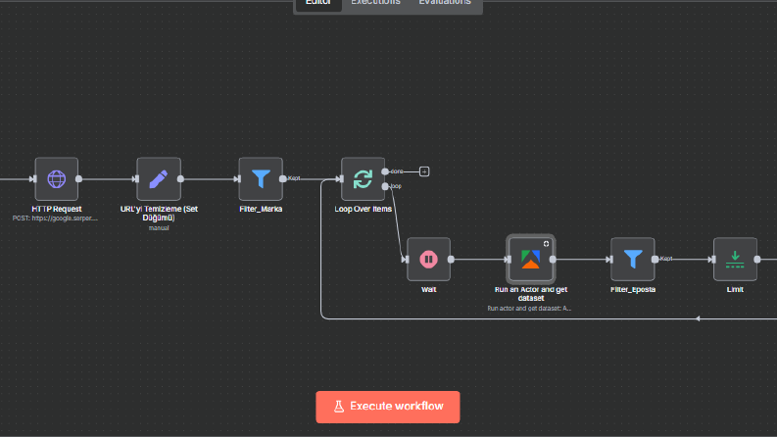Open the Evaluations tab

(x=445, y=3)
